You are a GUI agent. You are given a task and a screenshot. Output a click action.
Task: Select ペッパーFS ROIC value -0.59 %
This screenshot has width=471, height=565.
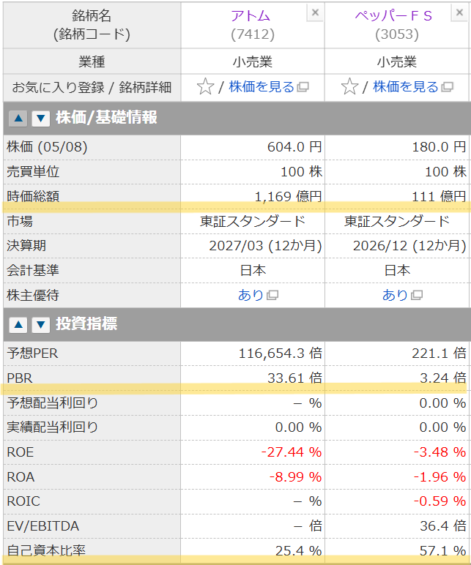click(440, 501)
